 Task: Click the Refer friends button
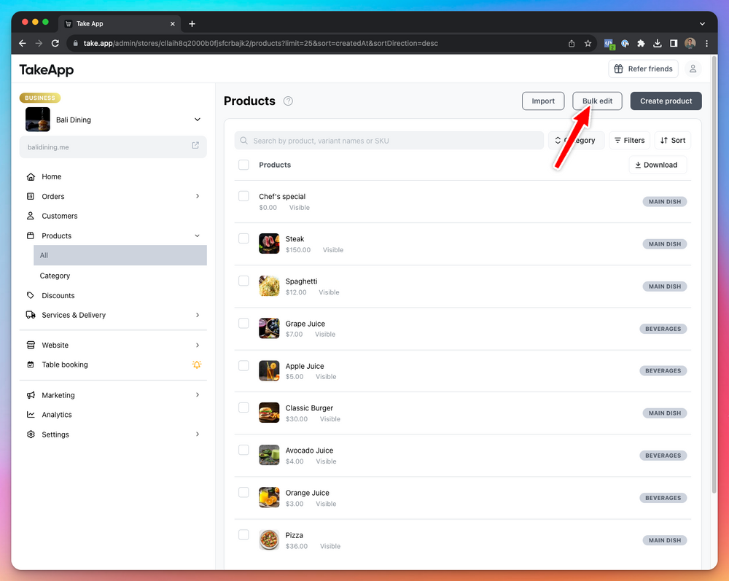(x=643, y=69)
